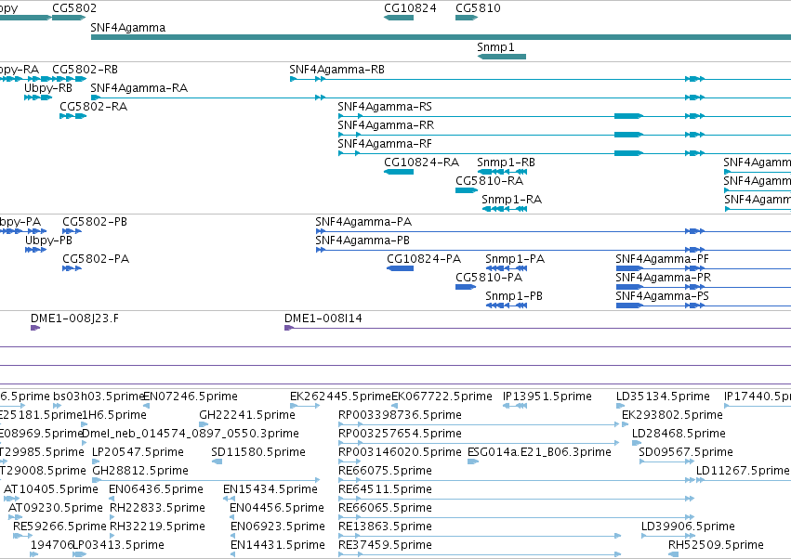This screenshot has width=791, height=559.
Task: Select transcript label SNF4Agamma-RF
Action: pos(385,144)
